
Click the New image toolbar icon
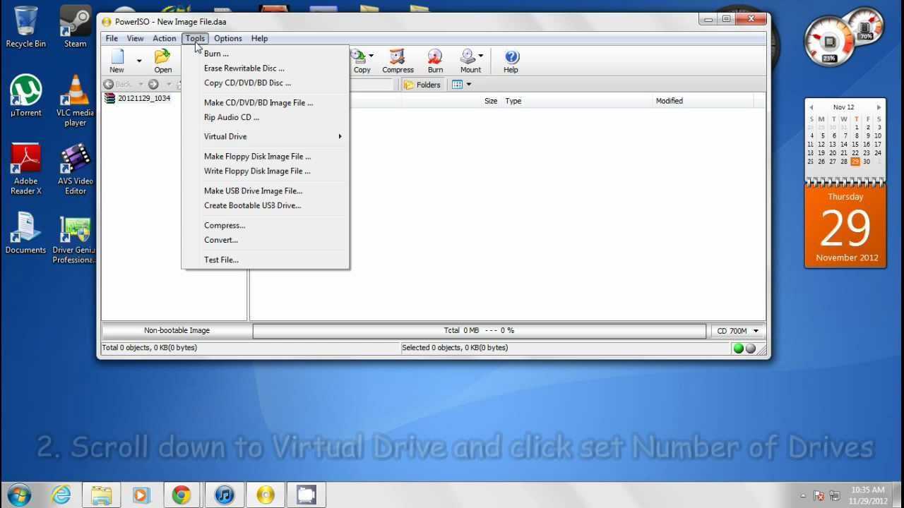[117, 61]
